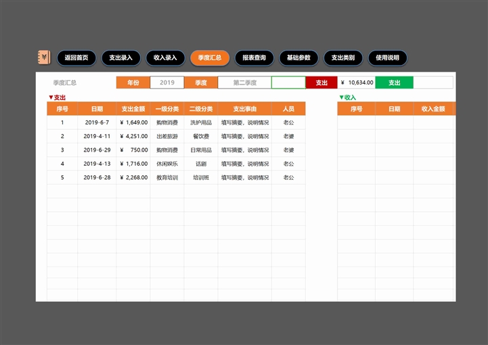The image size is (488, 345).
Task: Click the red 支出 total label
Action: coord(321,83)
